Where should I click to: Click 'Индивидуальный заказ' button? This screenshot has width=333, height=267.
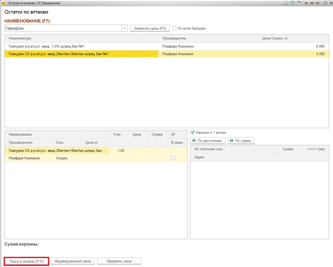click(x=73, y=261)
